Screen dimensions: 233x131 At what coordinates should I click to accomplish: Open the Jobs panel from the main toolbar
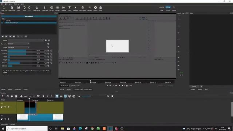tap(100, 8)
